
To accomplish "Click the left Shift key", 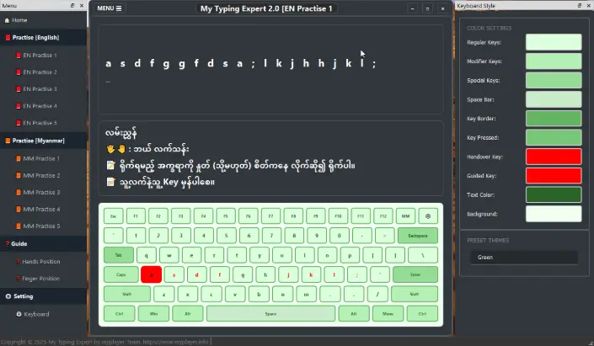I will click(127, 294).
